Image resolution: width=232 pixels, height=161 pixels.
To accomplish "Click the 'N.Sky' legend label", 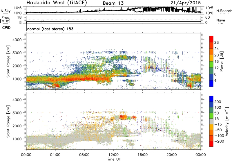I will point(6,11).
